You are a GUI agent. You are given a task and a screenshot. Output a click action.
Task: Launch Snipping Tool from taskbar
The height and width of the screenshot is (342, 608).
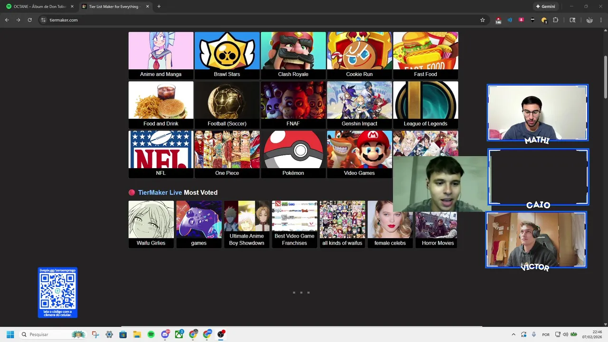coord(95,334)
